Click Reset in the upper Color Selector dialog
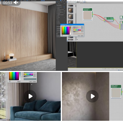The height and width of the screenshot is (121, 123). (x=69, y=36)
